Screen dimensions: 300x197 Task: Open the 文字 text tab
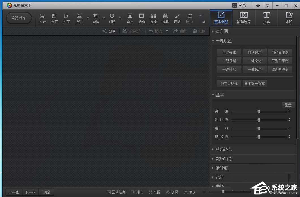[x=266, y=18]
